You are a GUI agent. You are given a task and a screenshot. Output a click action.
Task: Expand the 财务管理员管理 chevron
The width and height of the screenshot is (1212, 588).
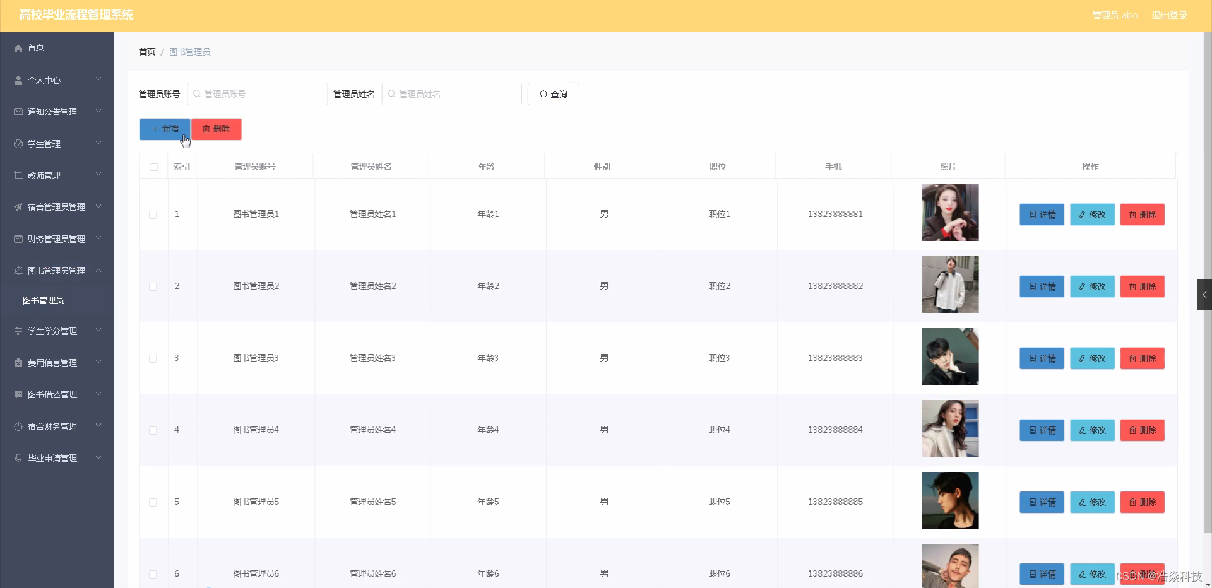tap(98, 238)
